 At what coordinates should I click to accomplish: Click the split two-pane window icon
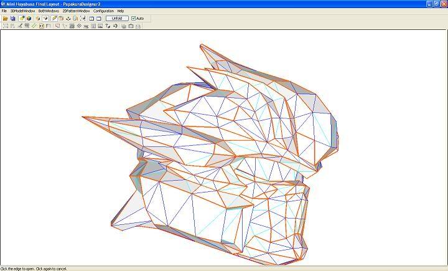91,19
